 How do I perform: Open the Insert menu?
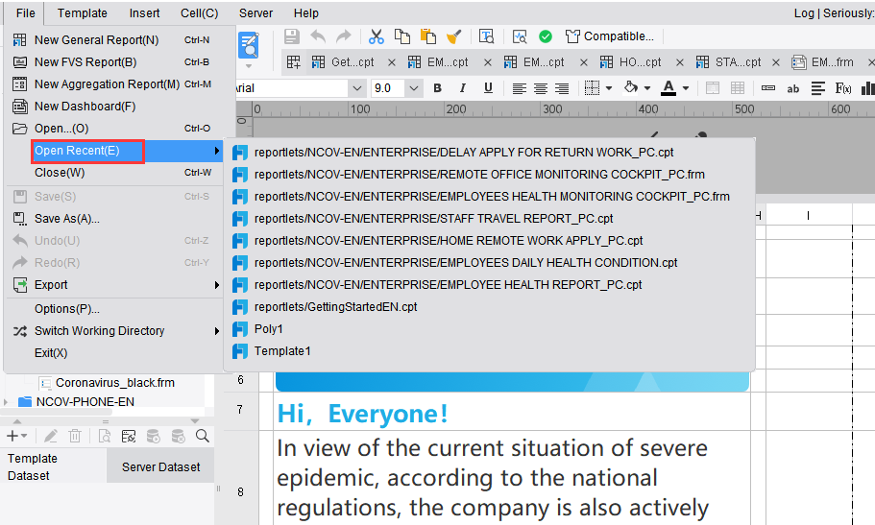[x=144, y=12]
